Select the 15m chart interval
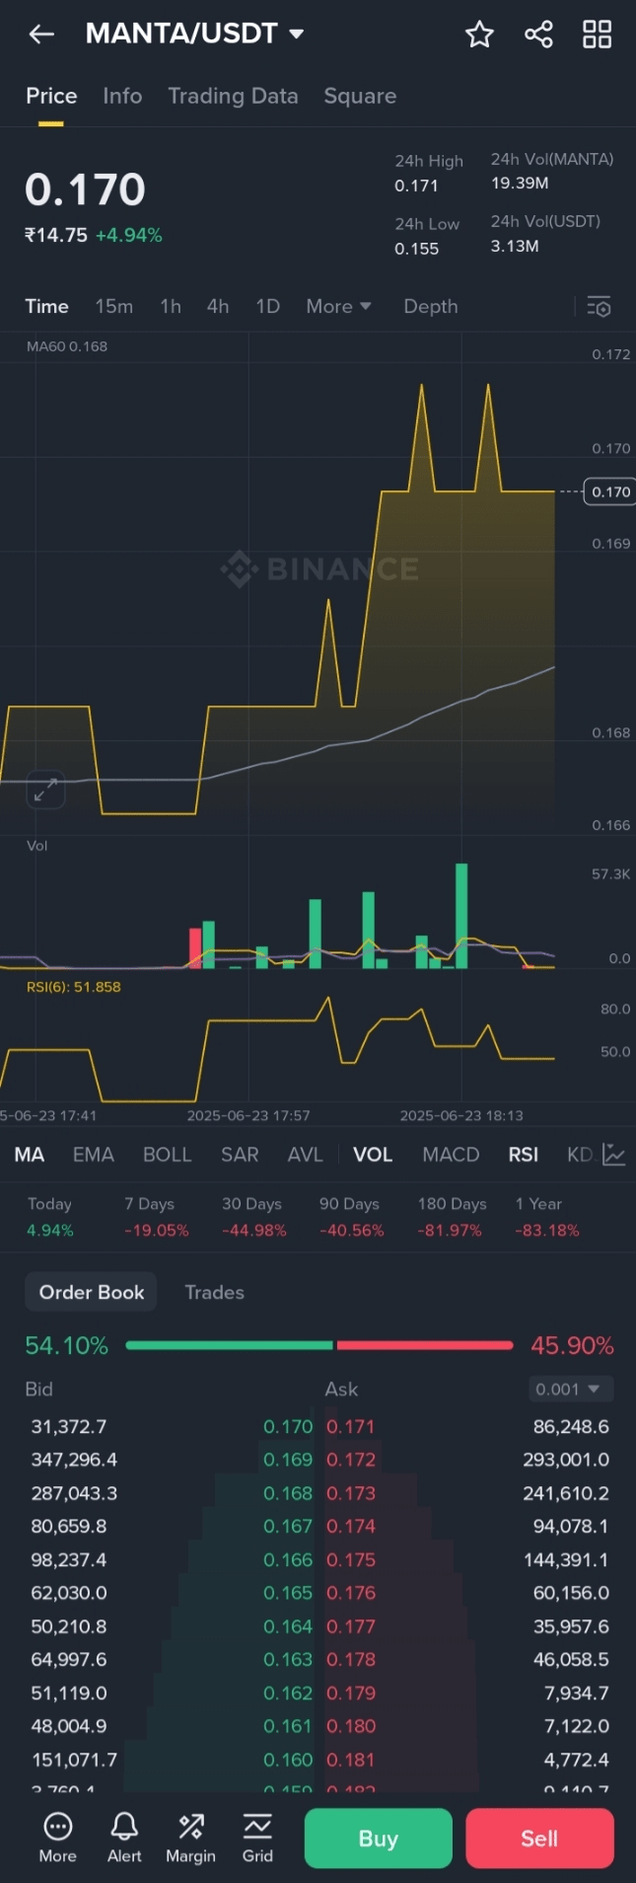The height and width of the screenshot is (1883, 636). pyautogui.click(x=114, y=306)
